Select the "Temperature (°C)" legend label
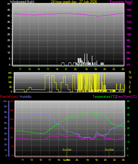Screen dimensions: 138x164 104,97
